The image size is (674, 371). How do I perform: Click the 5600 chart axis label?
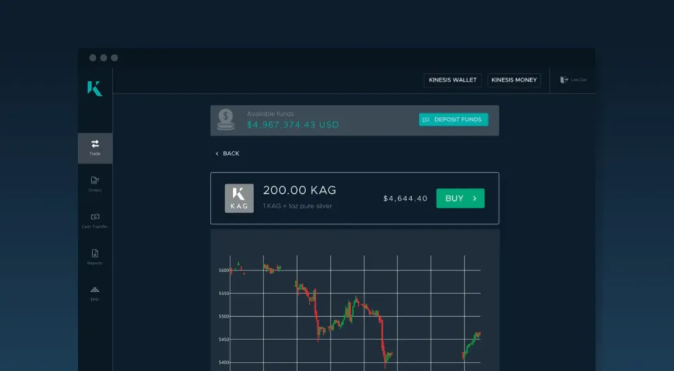224,270
